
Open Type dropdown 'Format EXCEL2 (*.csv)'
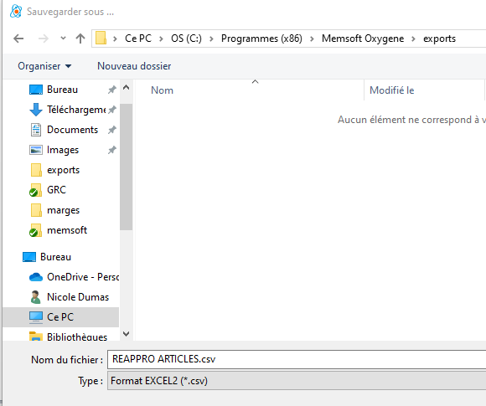coord(297,381)
